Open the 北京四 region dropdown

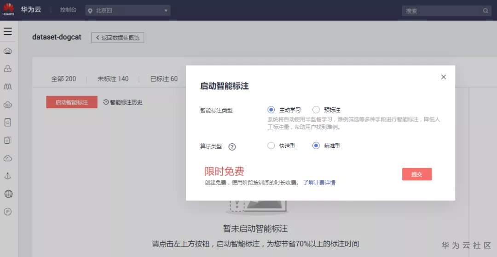coord(128,11)
